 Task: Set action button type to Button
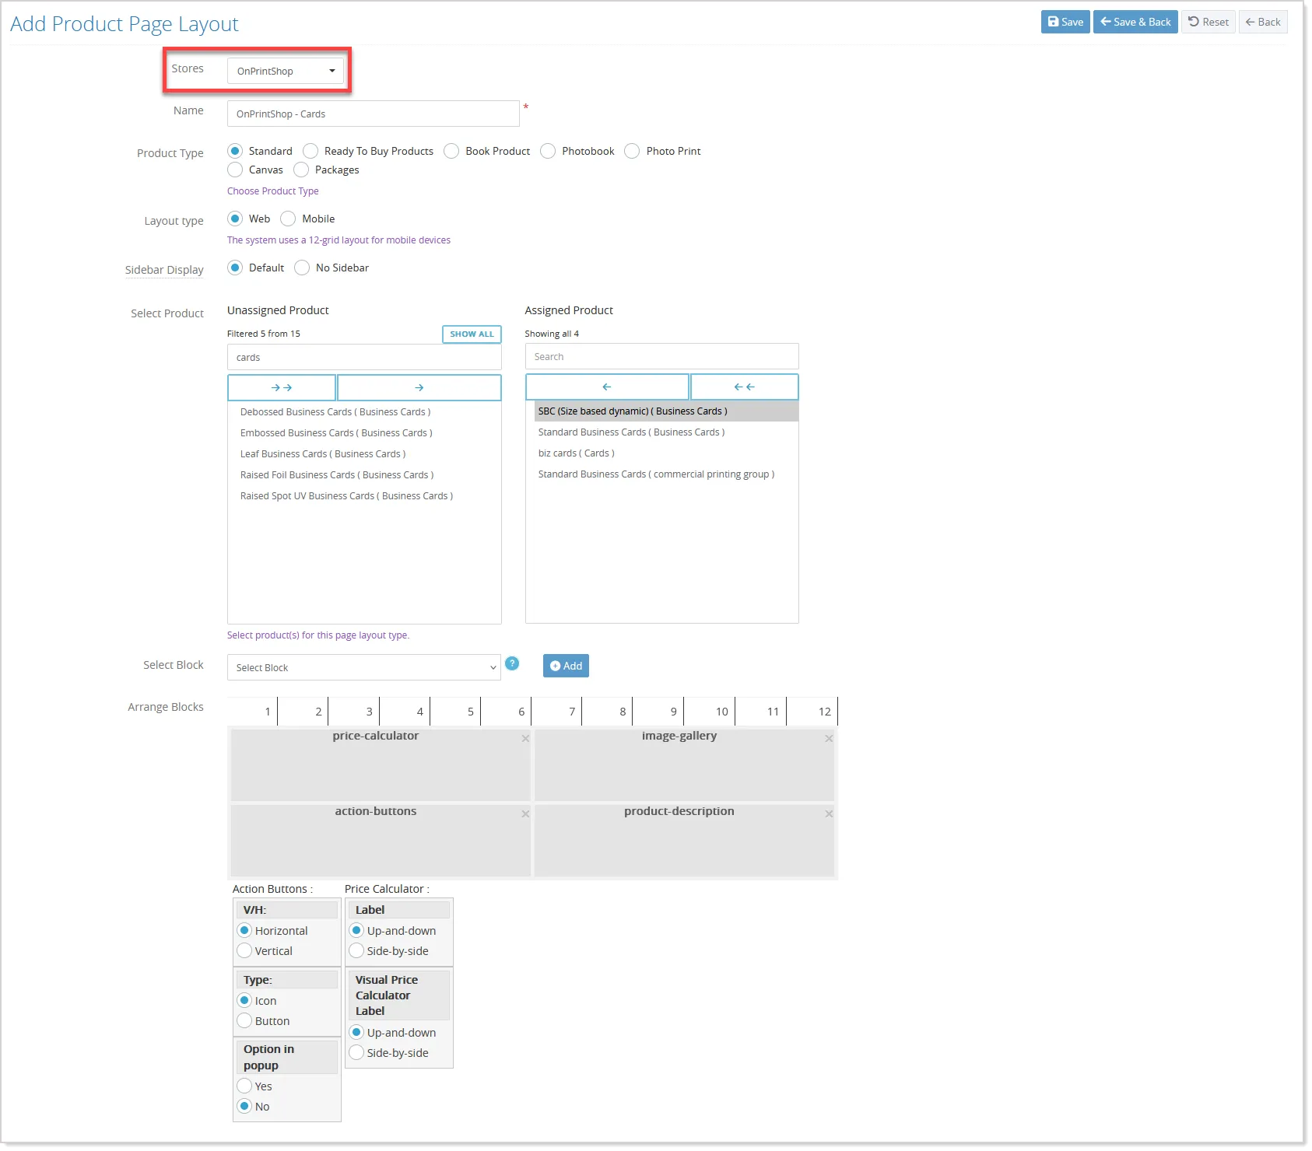click(x=244, y=1020)
